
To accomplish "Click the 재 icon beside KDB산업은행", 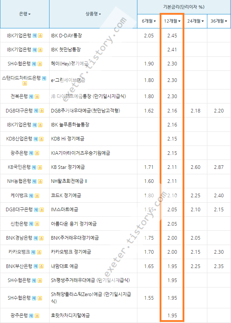I will click(36, 139).
